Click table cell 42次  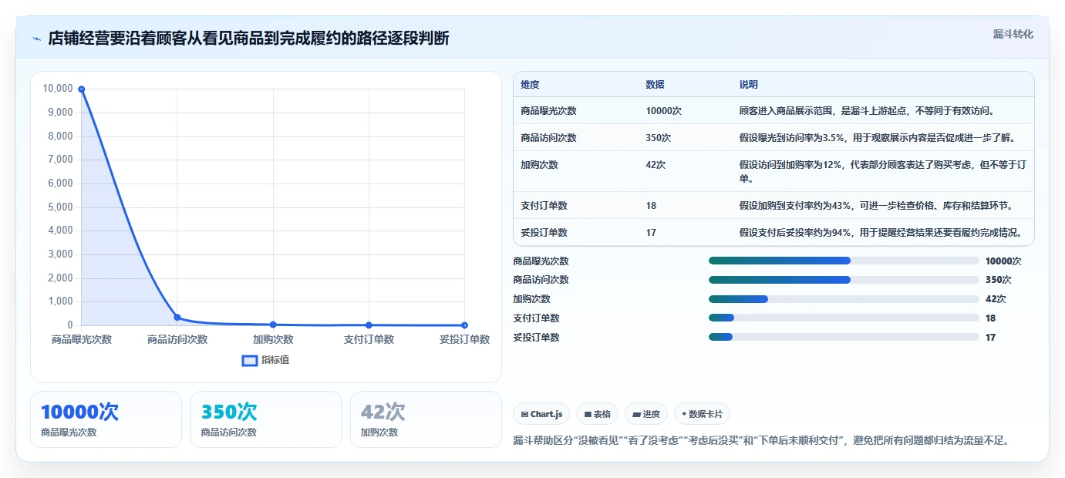click(656, 164)
